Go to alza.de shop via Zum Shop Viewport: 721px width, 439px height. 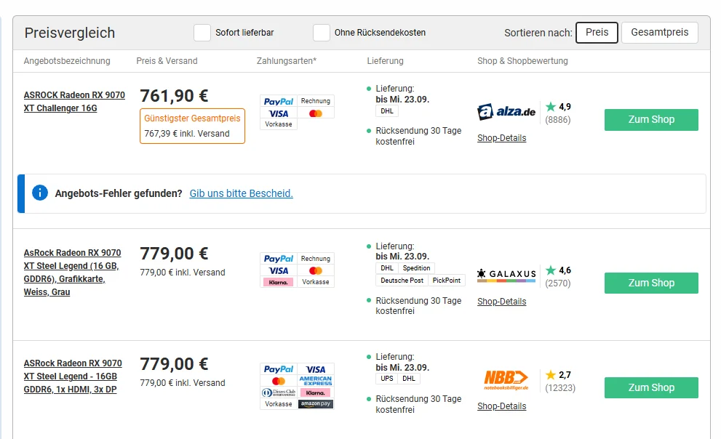(651, 120)
